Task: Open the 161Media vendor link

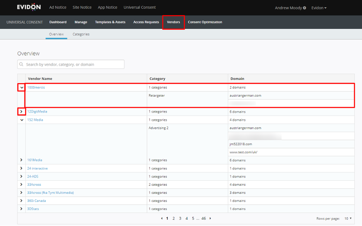Action: pyautogui.click(x=34, y=160)
